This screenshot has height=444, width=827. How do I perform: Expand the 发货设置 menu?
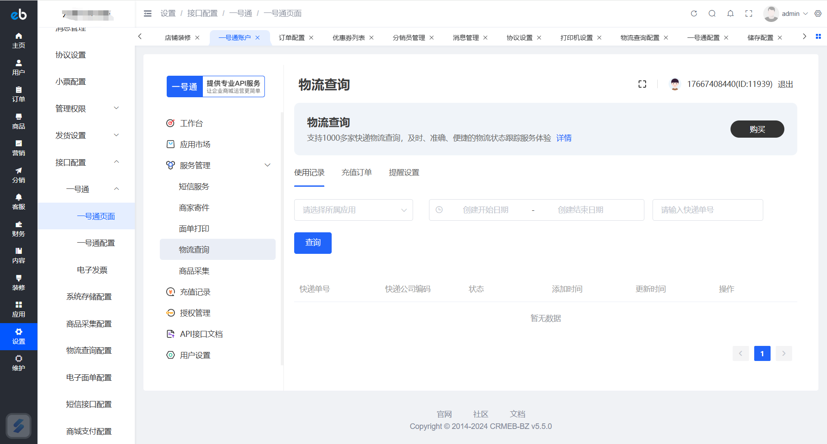(x=86, y=136)
